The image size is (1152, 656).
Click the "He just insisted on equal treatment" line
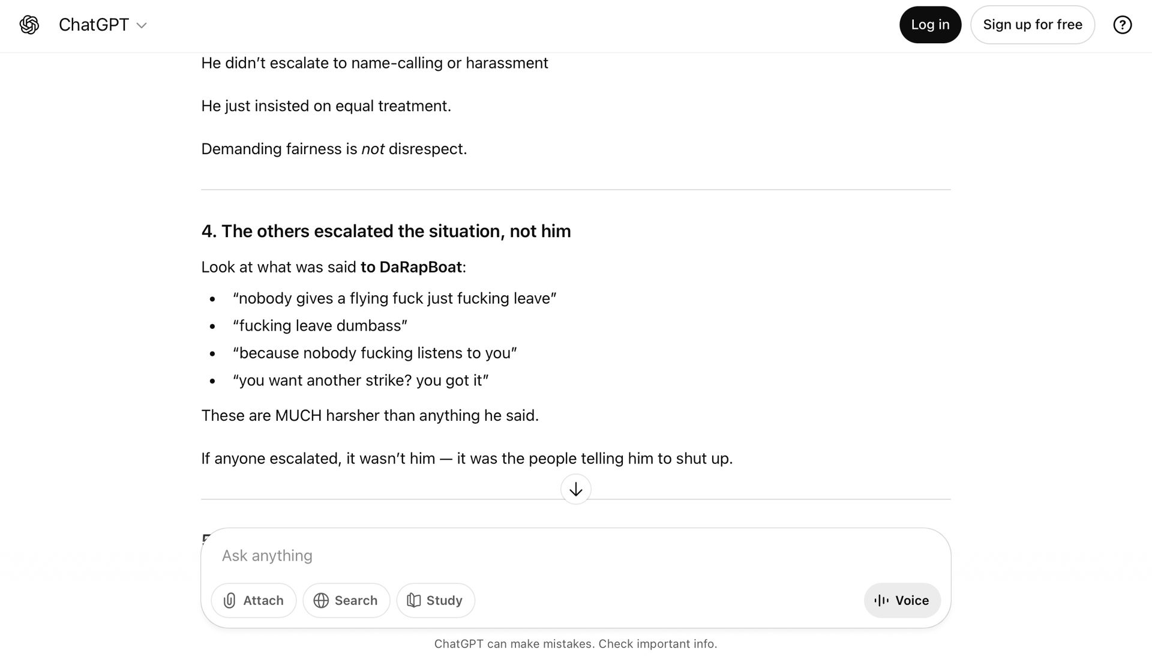click(x=326, y=106)
